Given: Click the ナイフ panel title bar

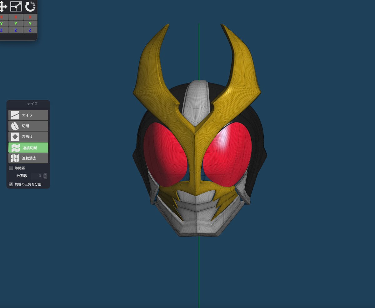Looking at the screenshot, I should 28,104.
